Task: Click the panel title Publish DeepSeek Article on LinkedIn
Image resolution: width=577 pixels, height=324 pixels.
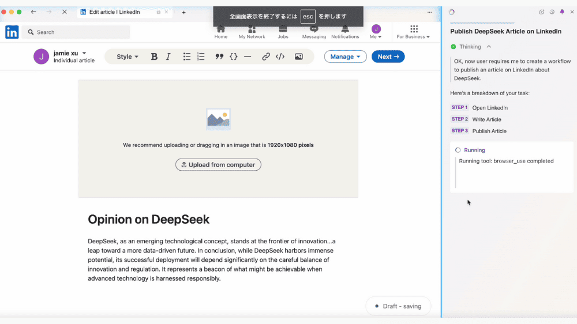Action: 505,31
